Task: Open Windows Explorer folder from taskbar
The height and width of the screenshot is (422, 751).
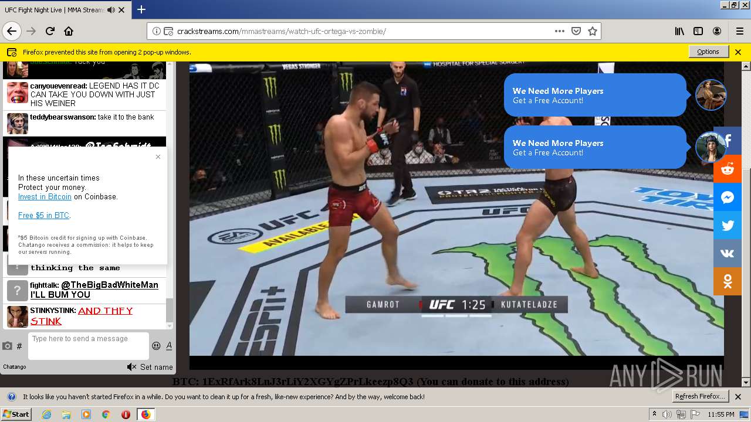Action: click(x=66, y=414)
